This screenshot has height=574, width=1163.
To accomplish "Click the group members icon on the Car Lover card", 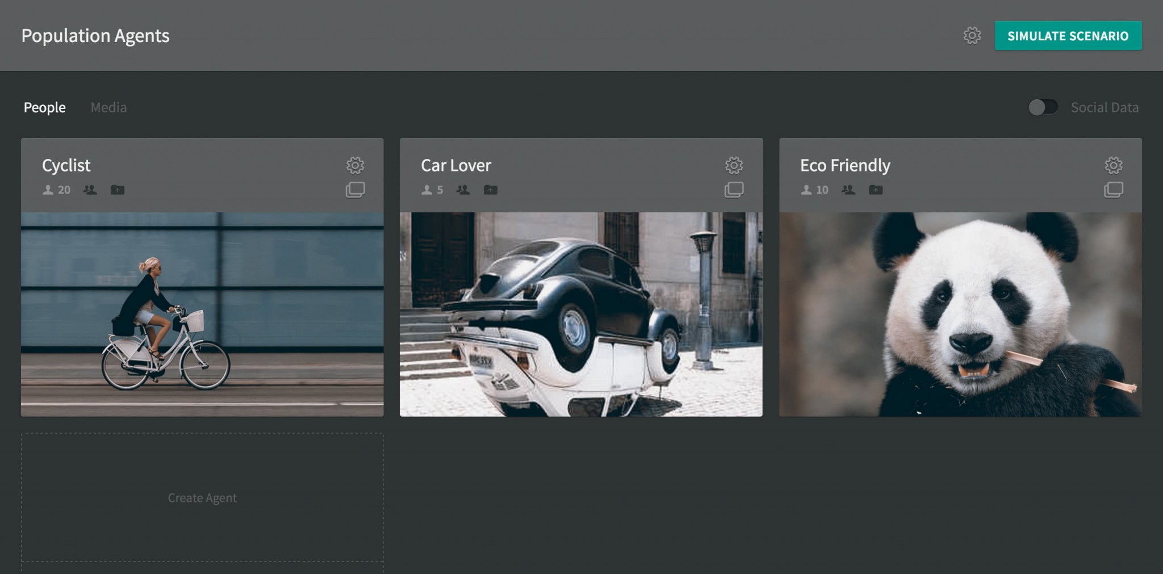I will pyautogui.click(x=462, y=190).
